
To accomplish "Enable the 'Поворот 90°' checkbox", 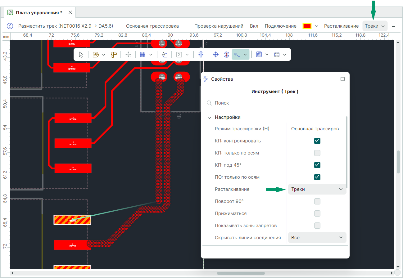I will [x=317, y=202].
